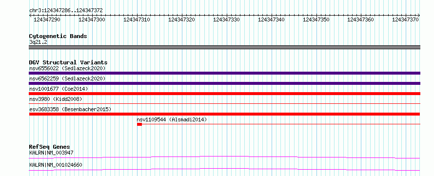
Task: Click ruler position 124347350
Action: tap(316, 20)
